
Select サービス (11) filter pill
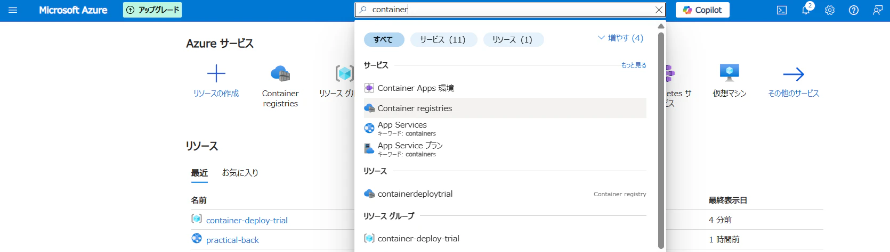(x=443, y=40)
